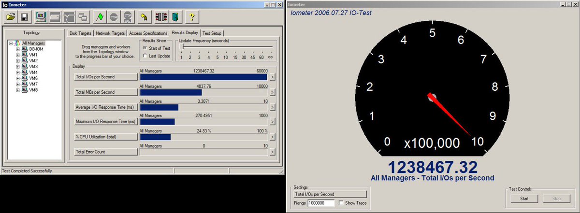Save the test configuration file

[x=25, y=17]
